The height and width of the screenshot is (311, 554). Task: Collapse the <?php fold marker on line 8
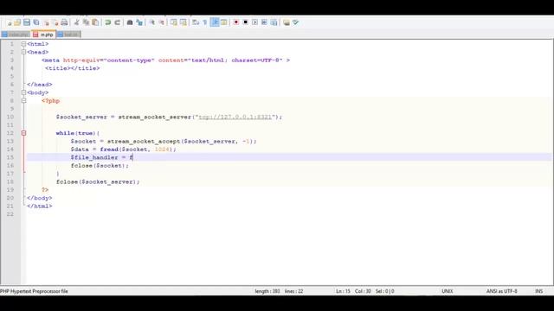click(x=23, y=101)
